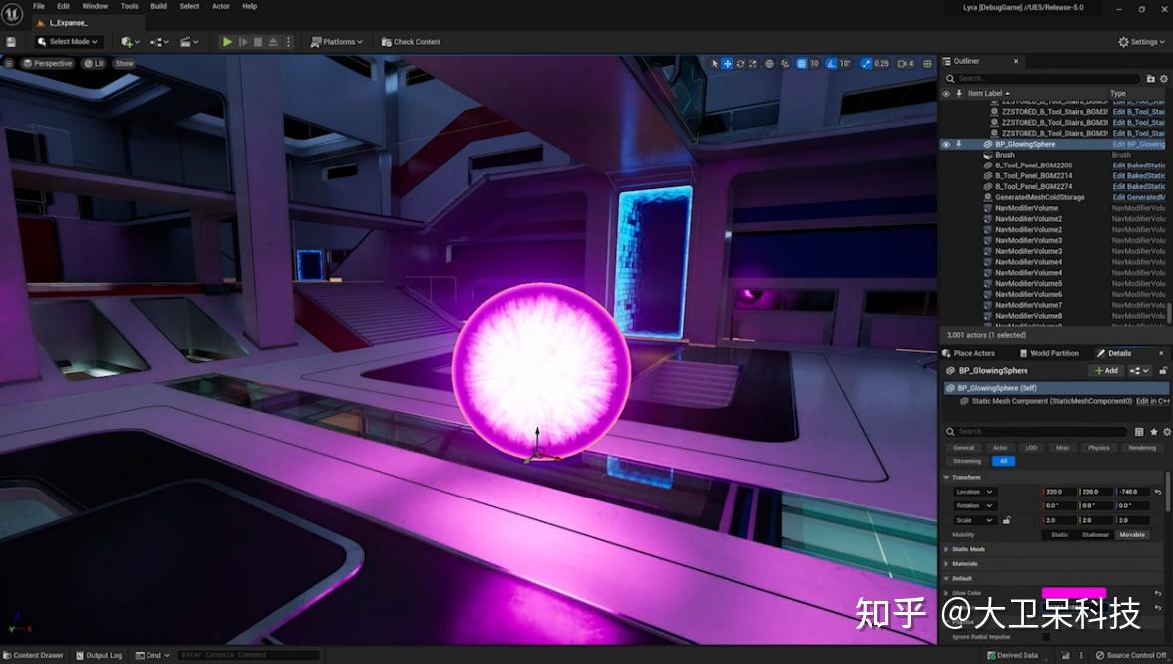Click the Eject from player icon
Image resolution: width=1173 pixels, height=664 pixels.
273,42
